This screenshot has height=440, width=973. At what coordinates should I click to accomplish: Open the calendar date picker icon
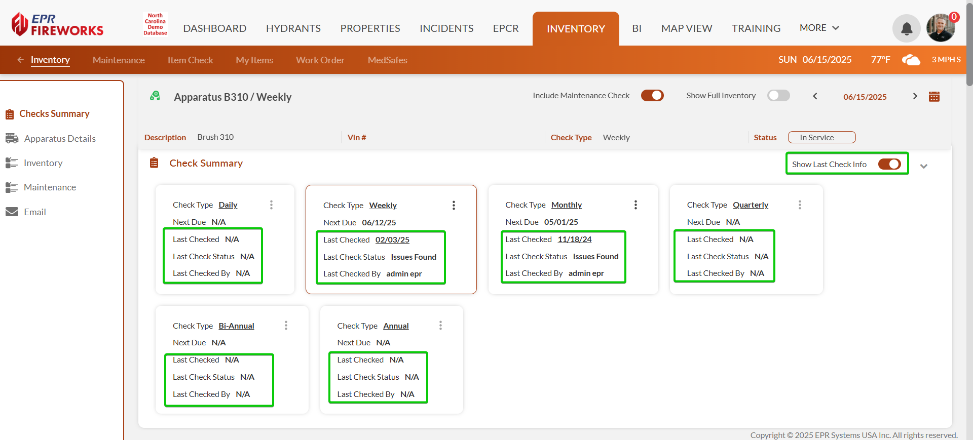coord(934,97)
